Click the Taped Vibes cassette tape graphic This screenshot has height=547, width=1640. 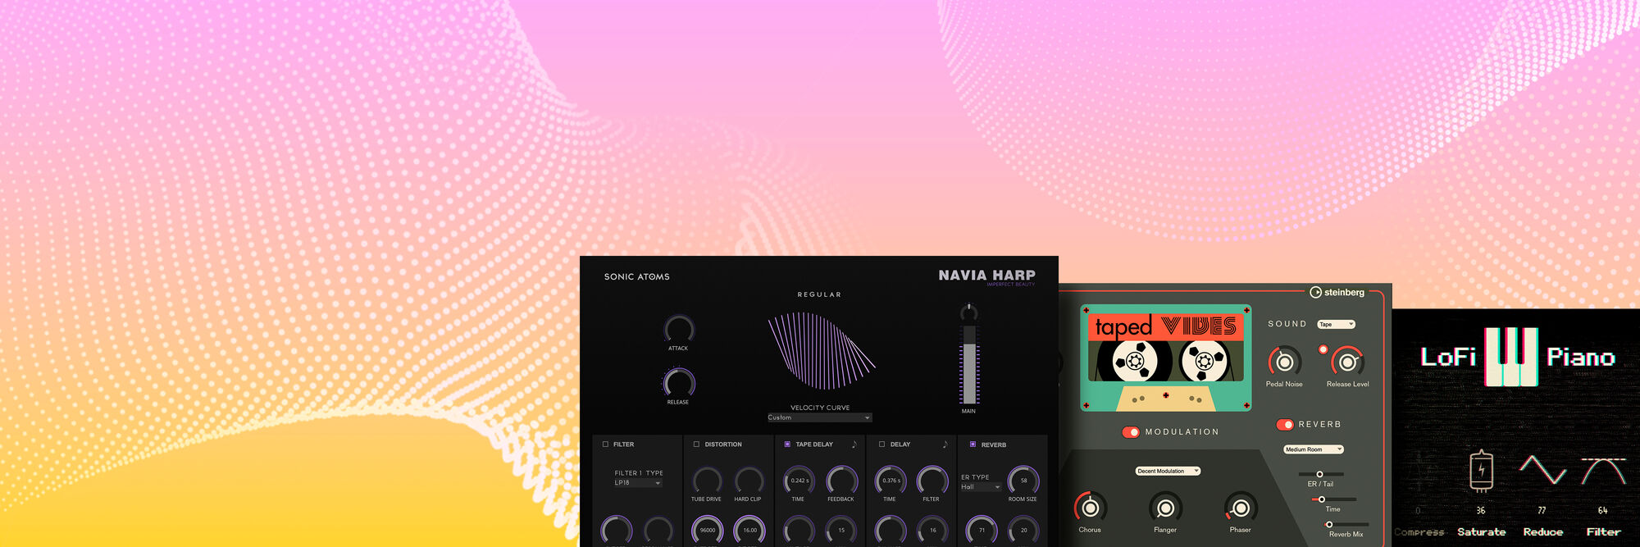[x=1165, y=358]
